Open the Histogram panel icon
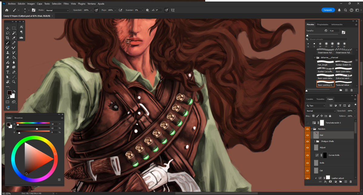 (21, 37)
